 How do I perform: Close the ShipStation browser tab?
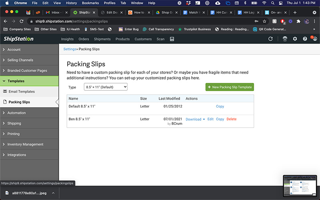click(x=94, y=12)
